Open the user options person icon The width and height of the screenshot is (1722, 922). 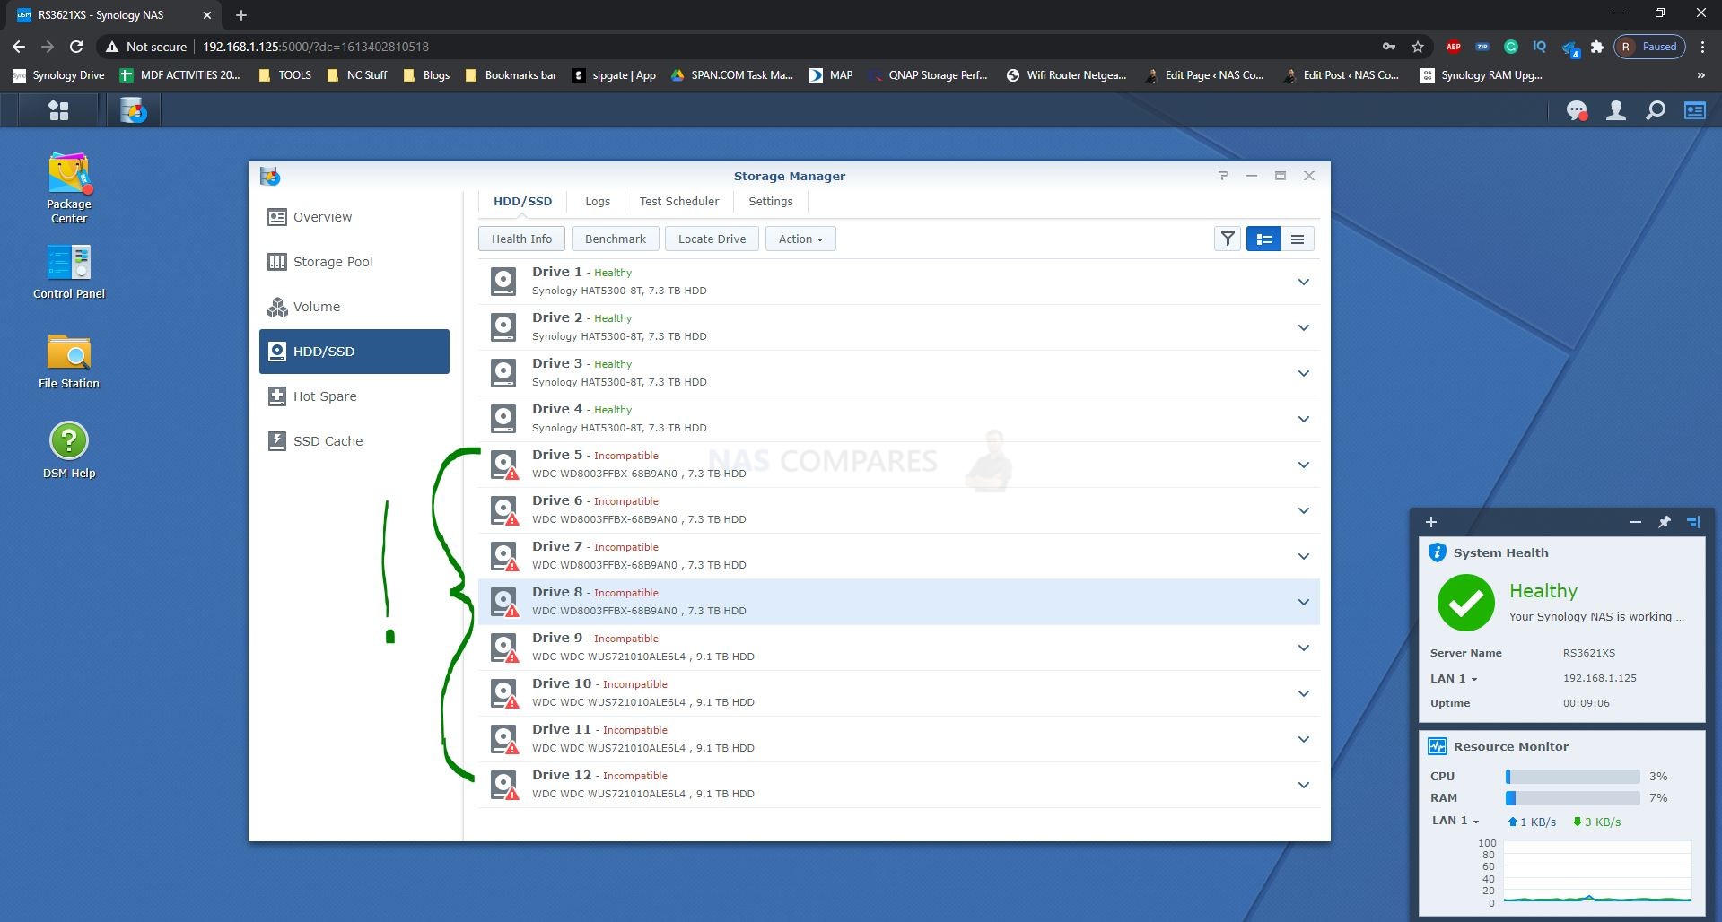click(1616, 110)
